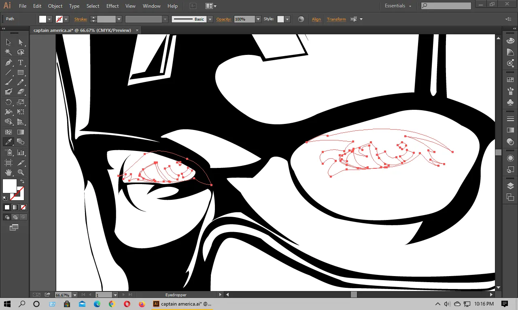Open the Brushes panel
Screen dimensions: 518x310
[x=510, y=91]
